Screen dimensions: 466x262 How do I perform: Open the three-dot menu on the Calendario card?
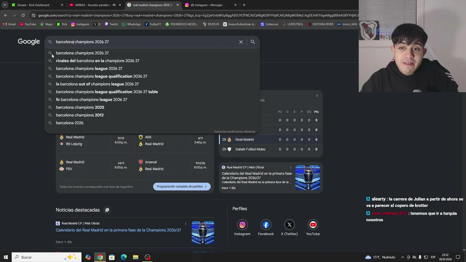coord(291,167)
